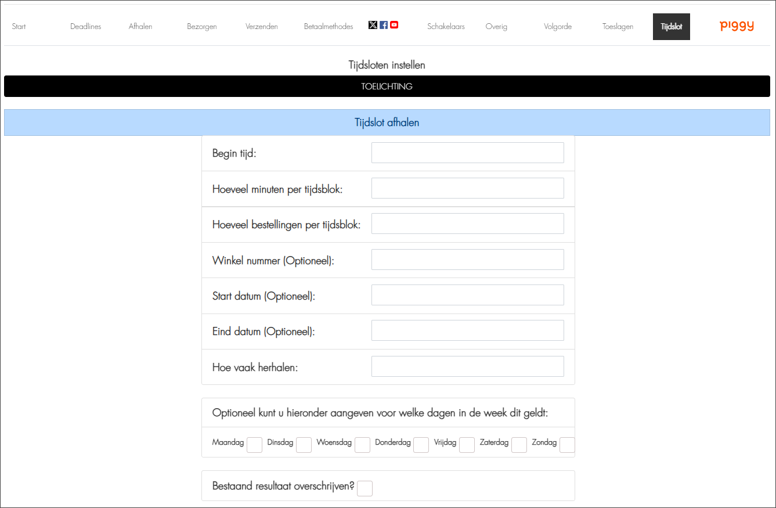Click the weekday instruction text 'Optioneel kunt u hieronder aangeven'
The width and height of the screenshot is (776, 508).
(380, 413)
